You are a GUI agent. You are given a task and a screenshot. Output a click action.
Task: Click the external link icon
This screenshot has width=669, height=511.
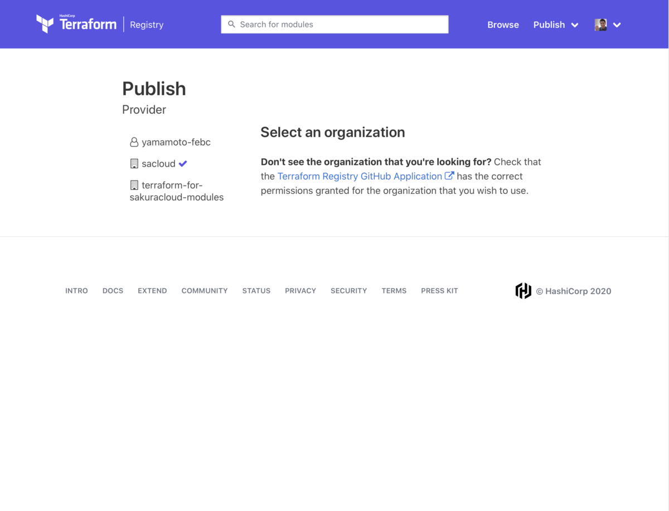click(449, 176)
